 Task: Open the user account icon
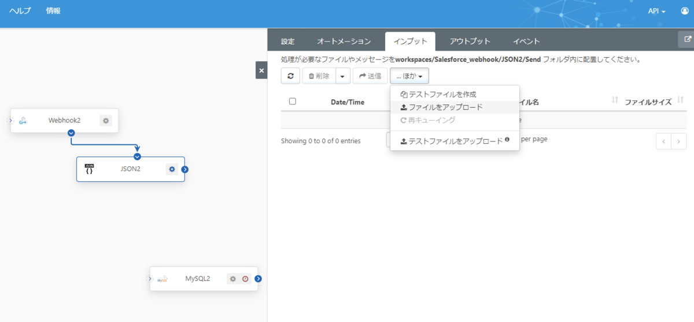(x=685, y=11)
